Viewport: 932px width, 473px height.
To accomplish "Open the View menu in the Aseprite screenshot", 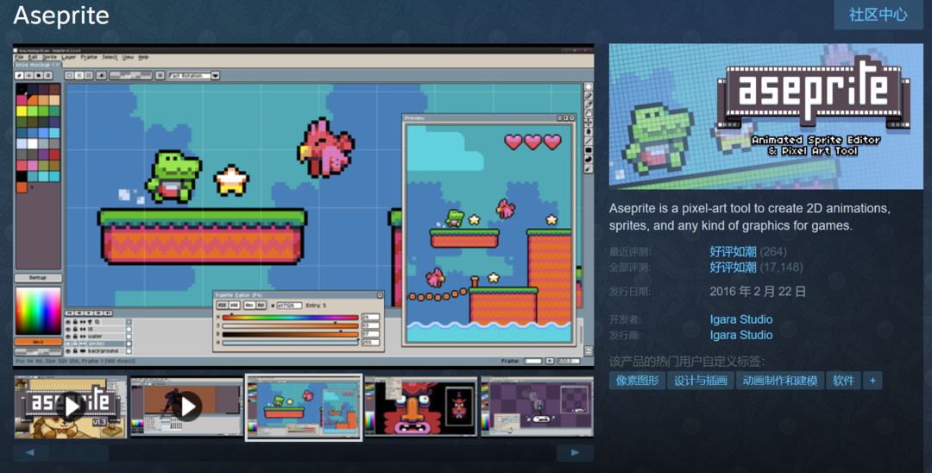I will pos(128,57).
